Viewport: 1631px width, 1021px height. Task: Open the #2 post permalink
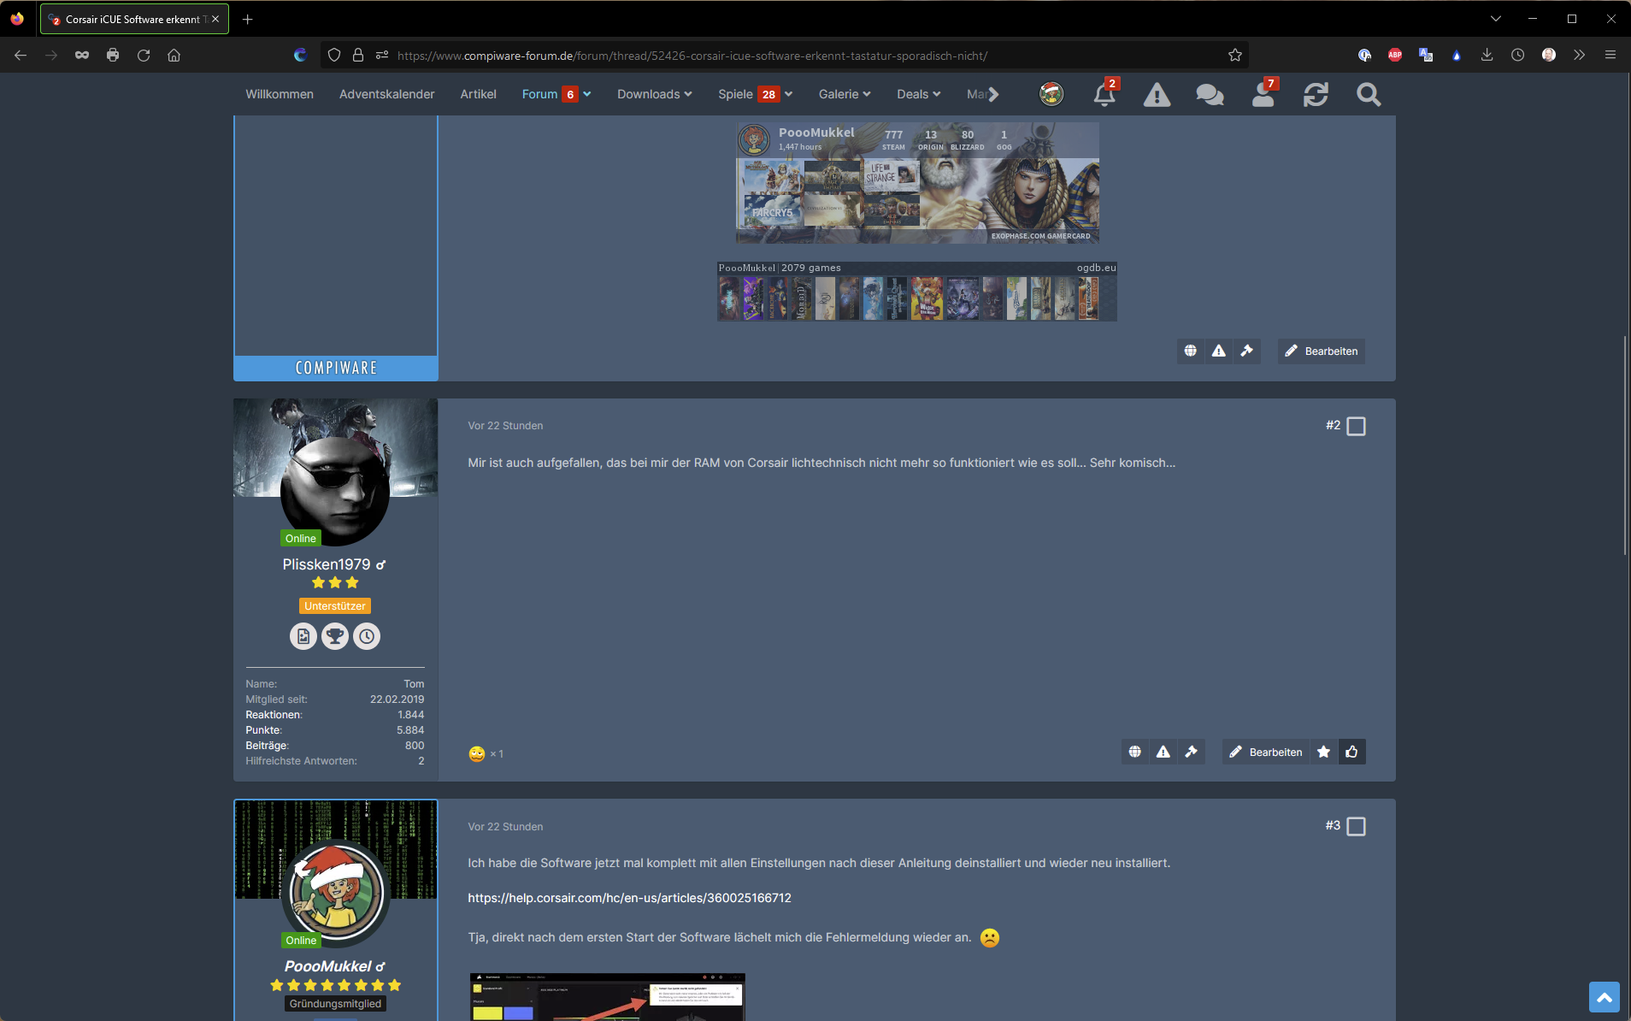[x=1333, y=425]
